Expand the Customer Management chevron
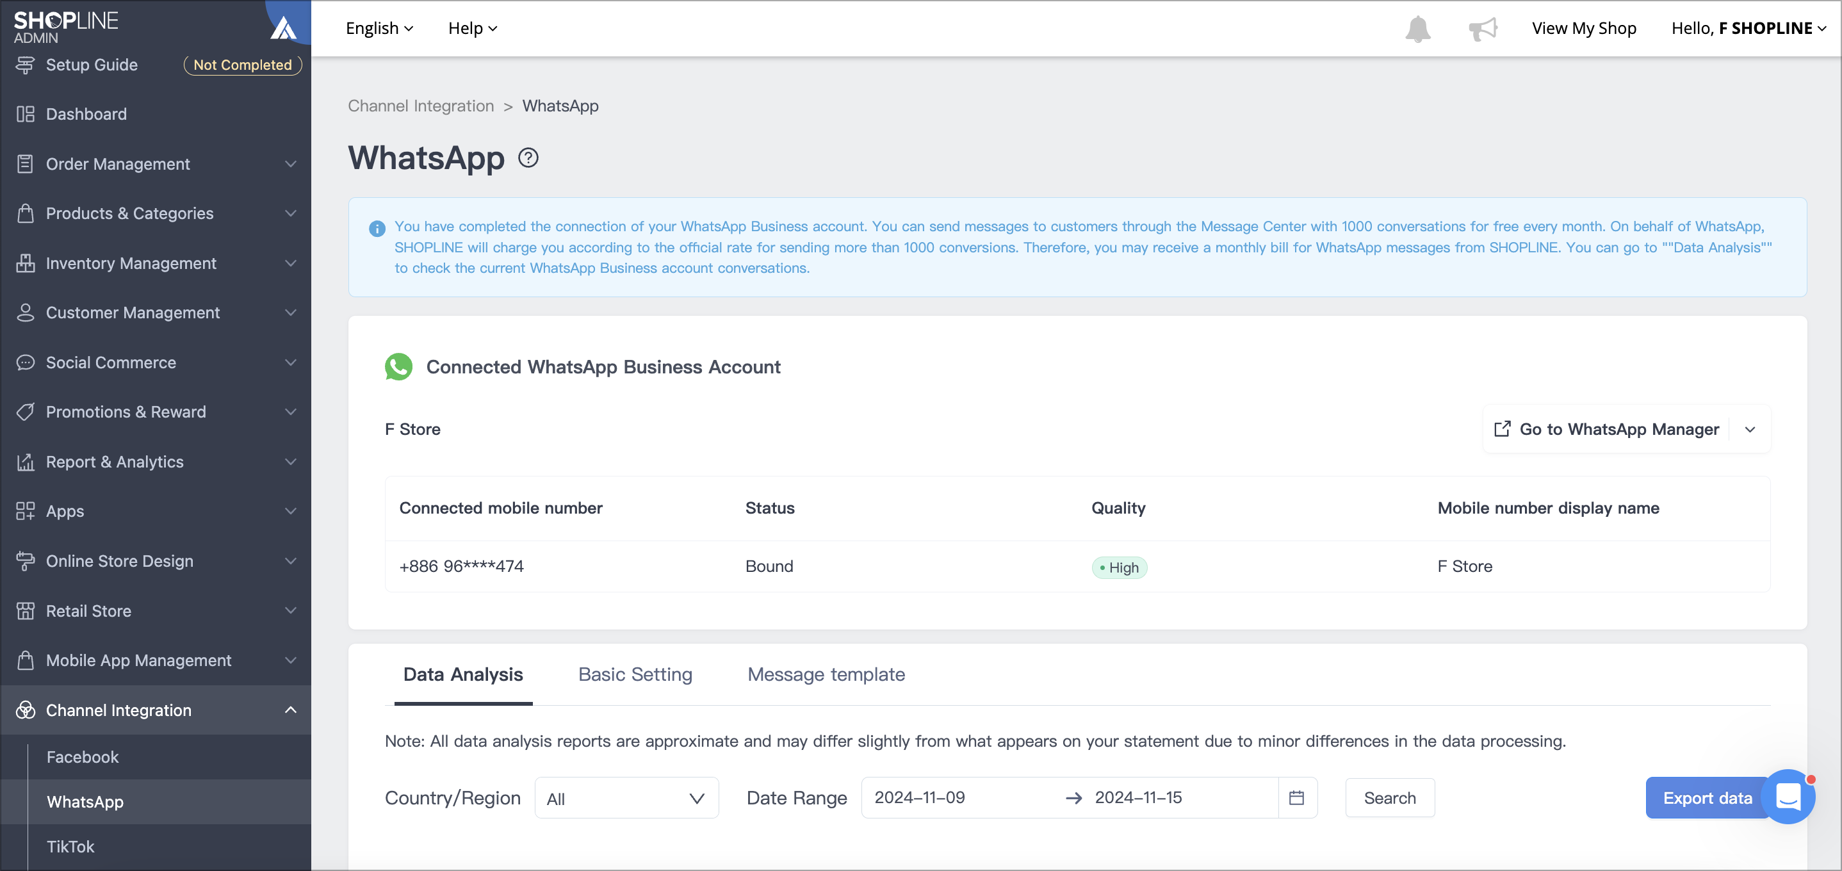This screenshot has width=1842, height=871. (x=290, y=313)
